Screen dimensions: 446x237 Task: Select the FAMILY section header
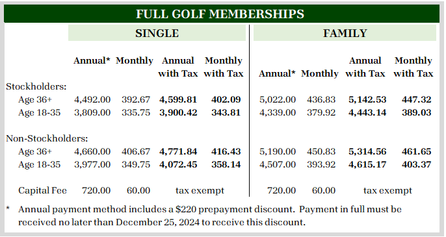tap(345, 33)
